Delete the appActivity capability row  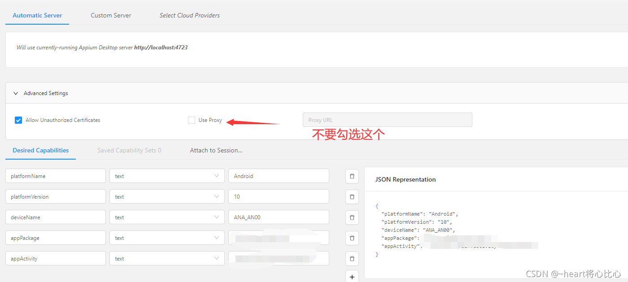[x=352, y=258]
